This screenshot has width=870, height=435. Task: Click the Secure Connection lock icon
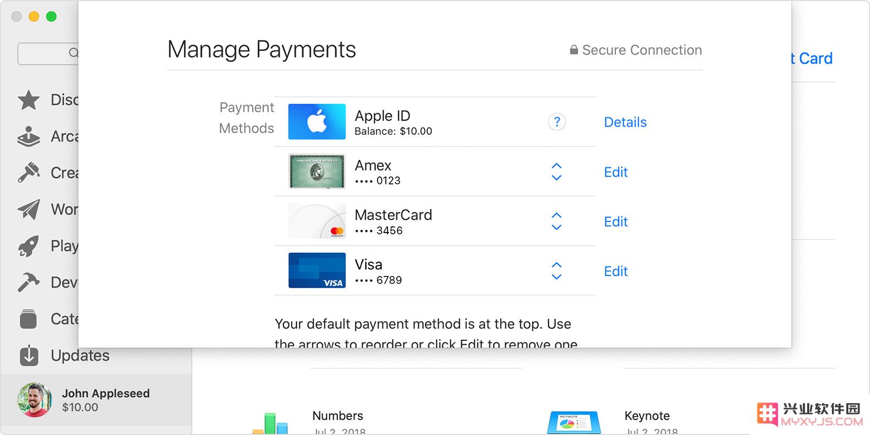573,50
